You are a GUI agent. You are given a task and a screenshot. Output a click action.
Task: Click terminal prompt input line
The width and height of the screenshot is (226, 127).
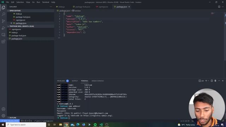(69, 118)
